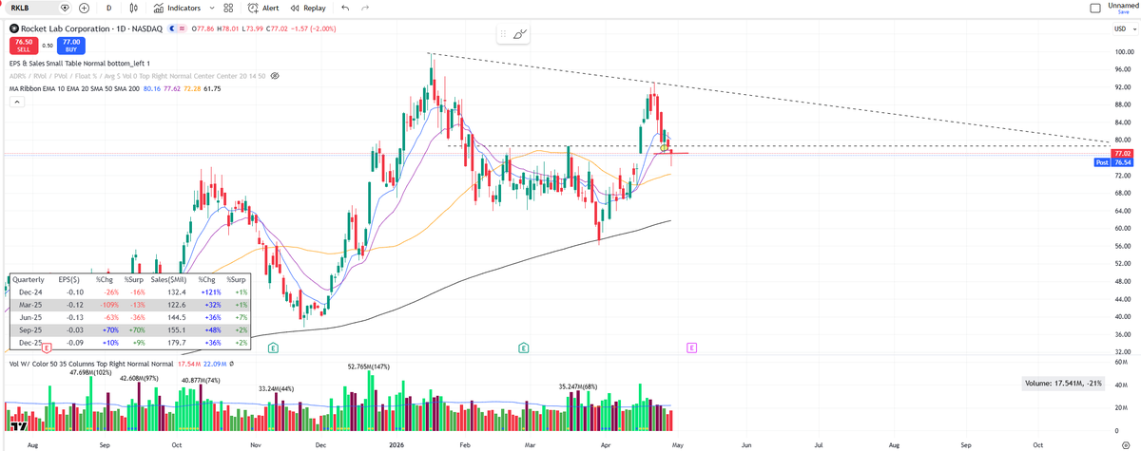Click the red earnings E marker on left

tap(46, 348)
